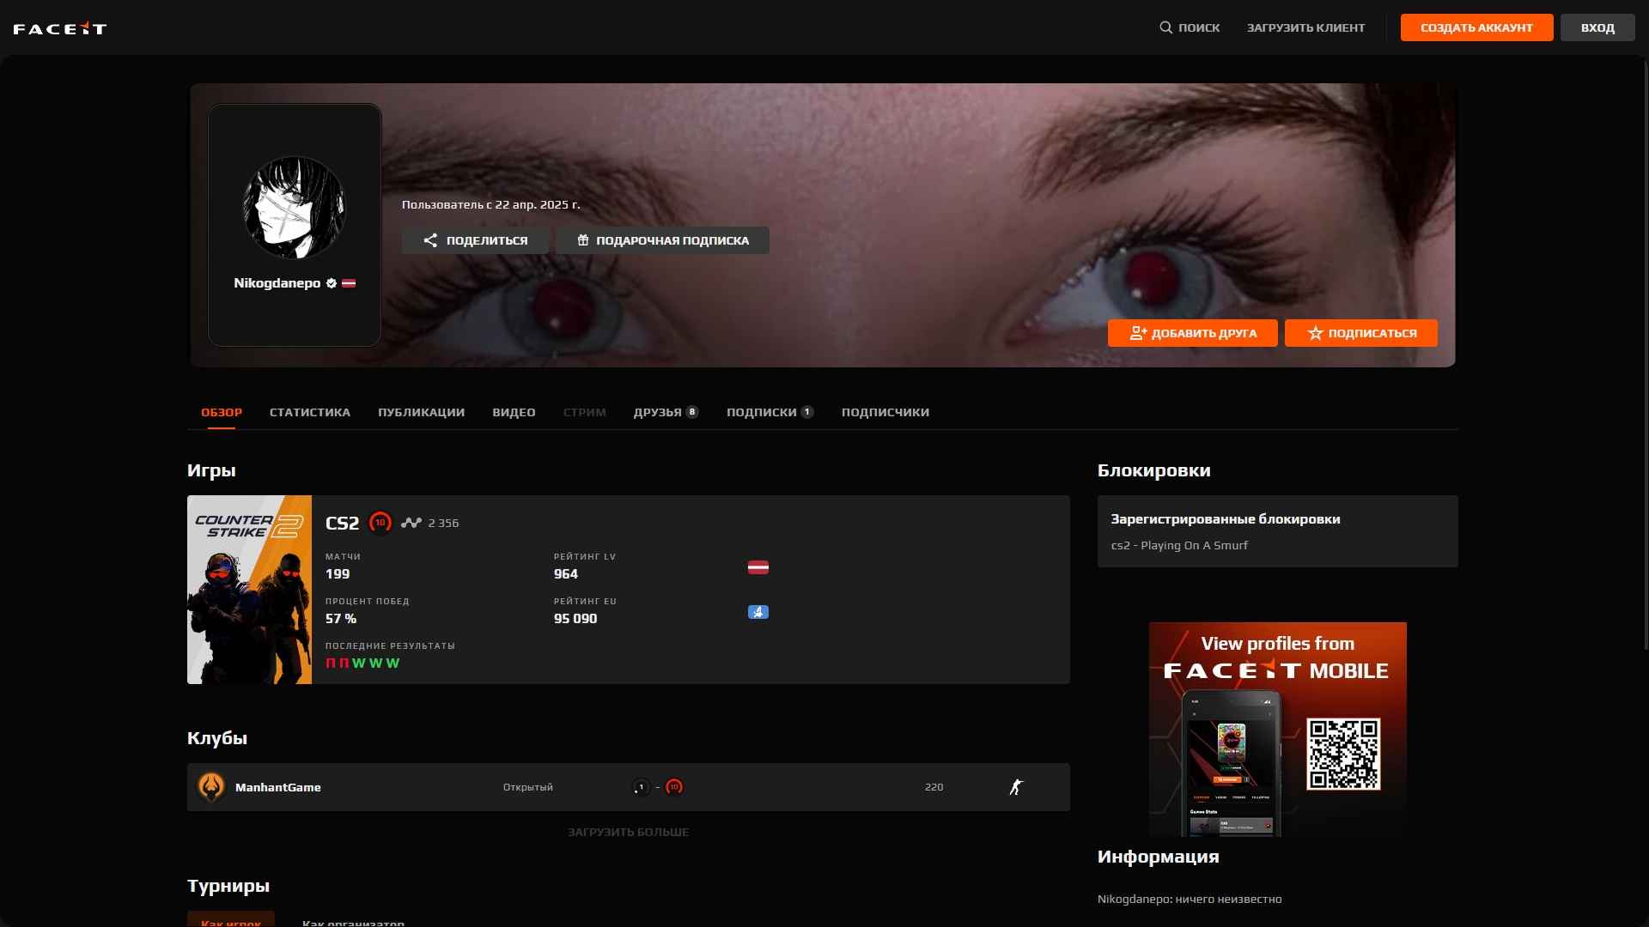Screen dimensions: 1649x927
Task: Click the ELO graph icon near 2 356
Action: (411, 523)
